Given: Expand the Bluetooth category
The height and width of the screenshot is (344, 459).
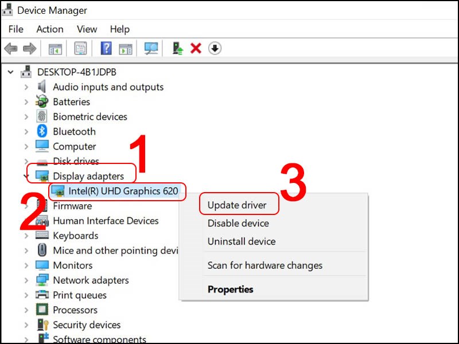Looking at the screenshot, I should [x=26, y=132].
